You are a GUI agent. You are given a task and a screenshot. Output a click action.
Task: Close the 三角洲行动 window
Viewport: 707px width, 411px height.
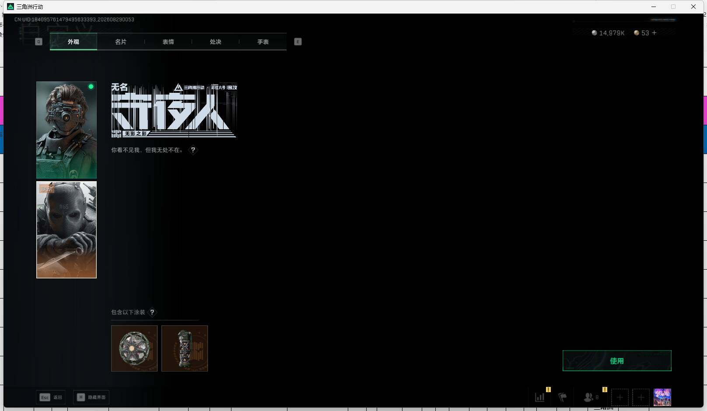(x=693, y=7)
